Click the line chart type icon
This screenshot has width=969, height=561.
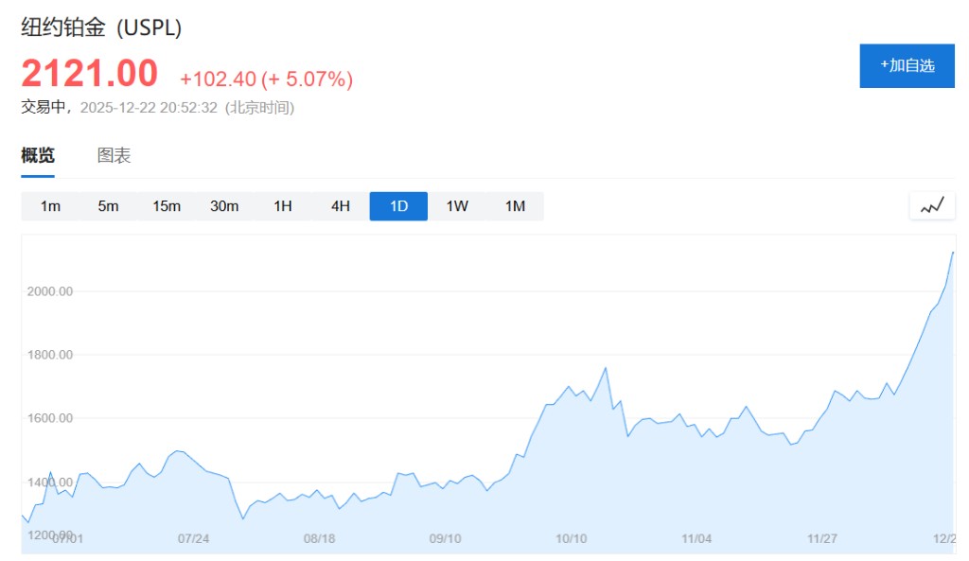[x=932, y=205]
